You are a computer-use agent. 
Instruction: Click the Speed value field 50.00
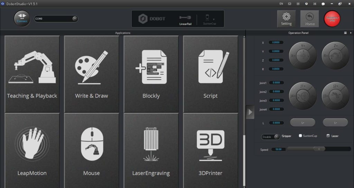click(x=278, y=149)
